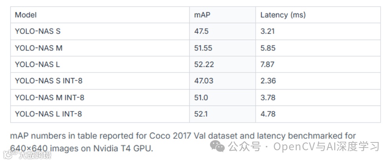The image size is (392, 162).
Task: Select the Latency (ms) column header
Action: tap(283, 15)
